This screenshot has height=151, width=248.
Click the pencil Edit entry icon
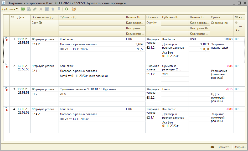35,9
